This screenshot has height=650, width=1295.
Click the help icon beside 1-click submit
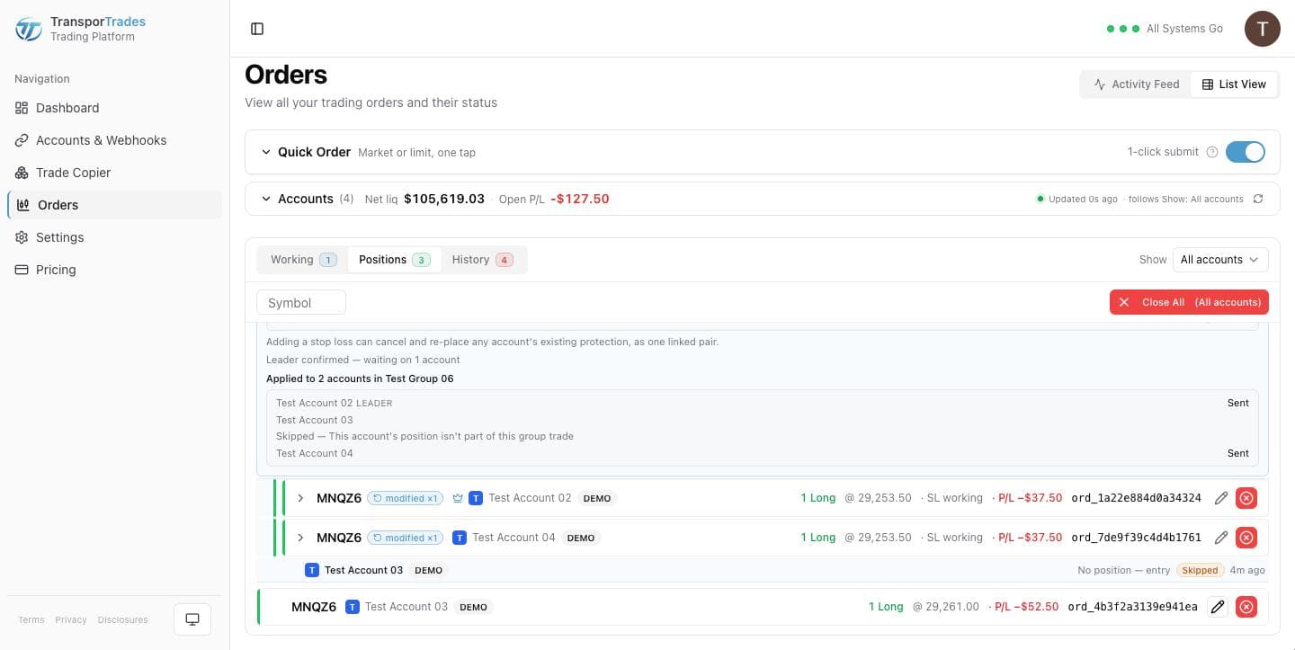1211,152
